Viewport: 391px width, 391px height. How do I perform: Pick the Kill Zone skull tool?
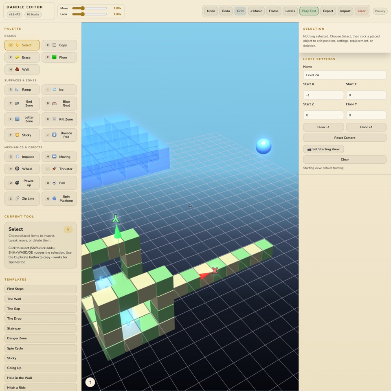click(x=59, y=119)
